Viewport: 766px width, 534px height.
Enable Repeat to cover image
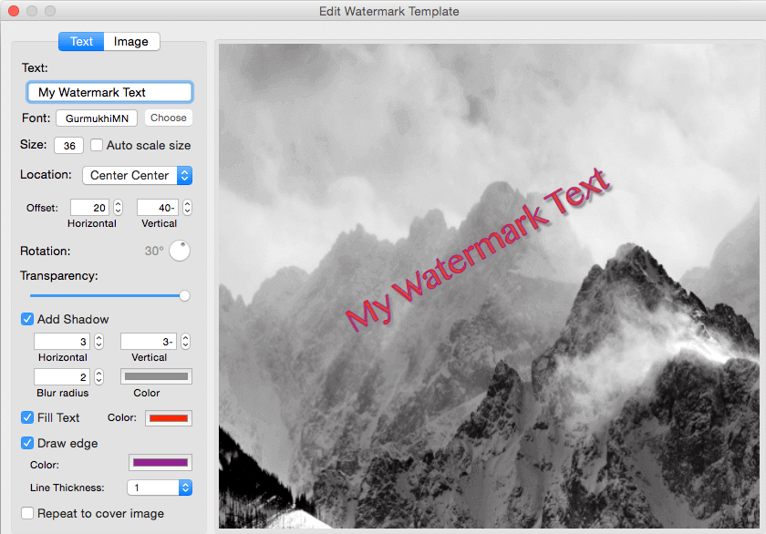point(27,513)
